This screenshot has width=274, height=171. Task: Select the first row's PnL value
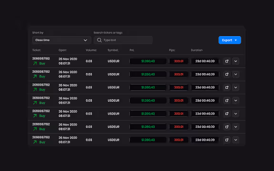(x=148, y=61)
